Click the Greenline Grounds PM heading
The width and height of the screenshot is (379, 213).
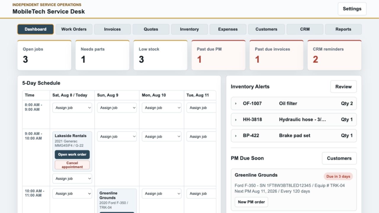tap(256, 175)
